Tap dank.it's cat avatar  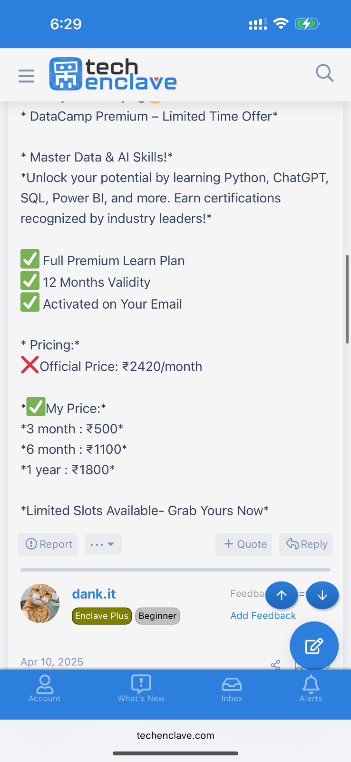coord(40,603)
